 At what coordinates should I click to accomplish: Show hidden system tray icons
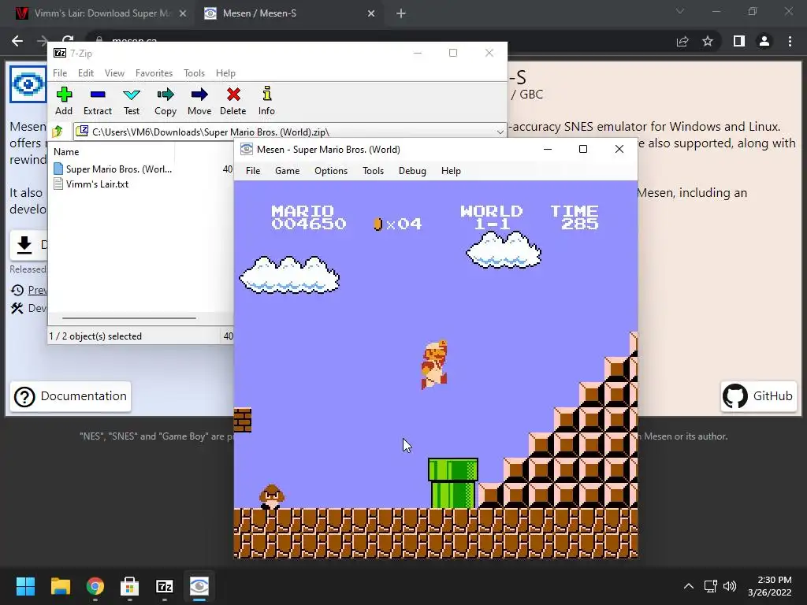688,586
